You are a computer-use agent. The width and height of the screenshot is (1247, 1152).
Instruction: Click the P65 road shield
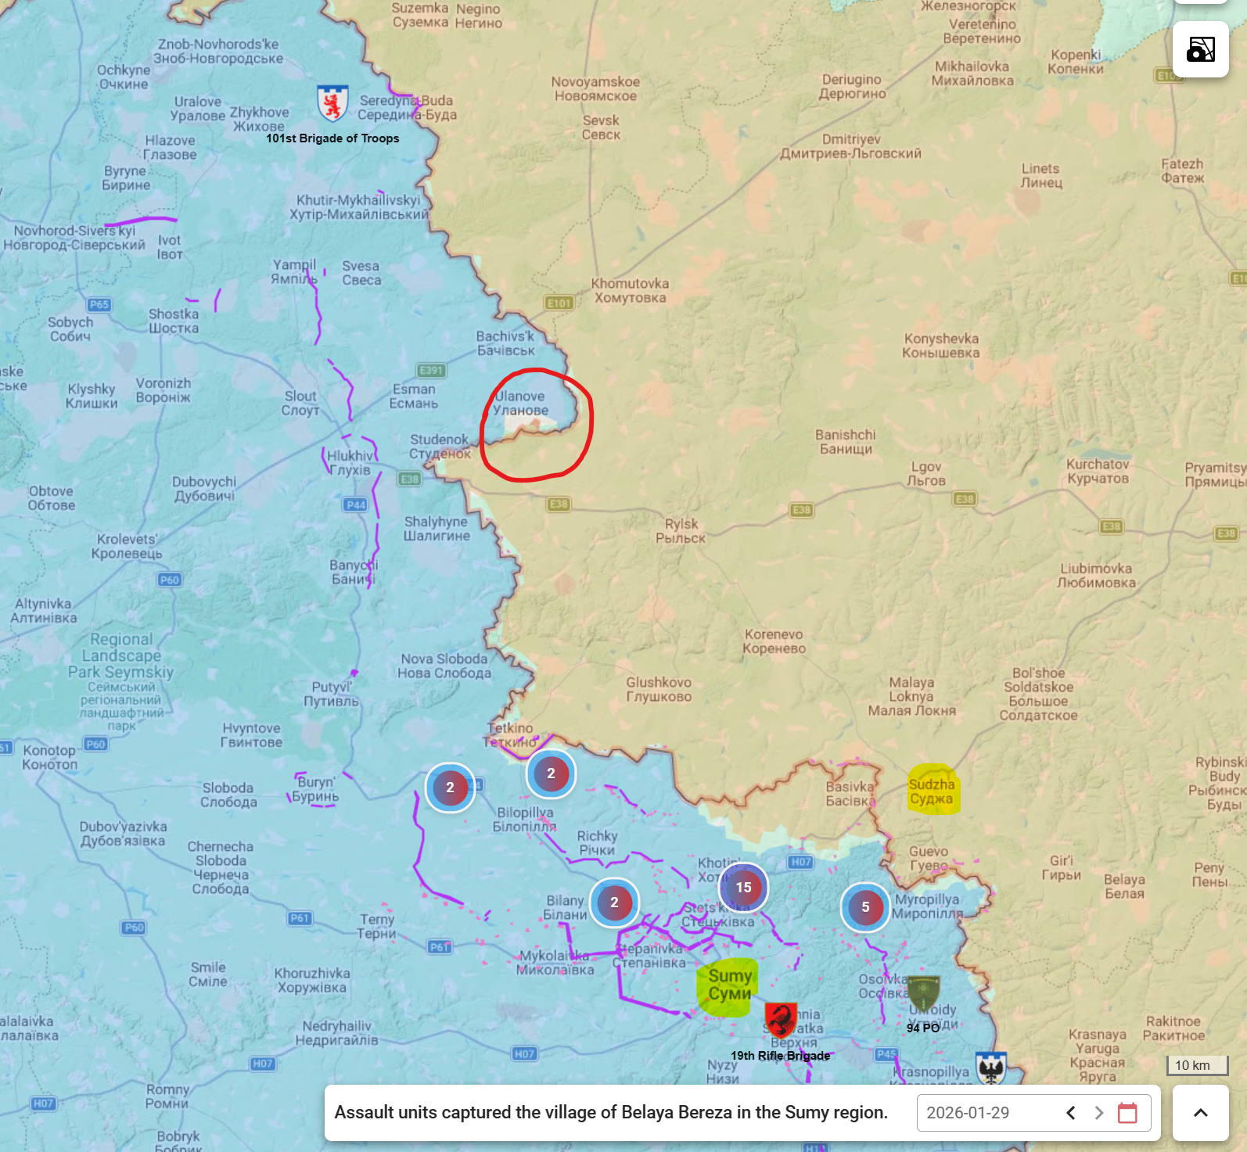point(99,304)
